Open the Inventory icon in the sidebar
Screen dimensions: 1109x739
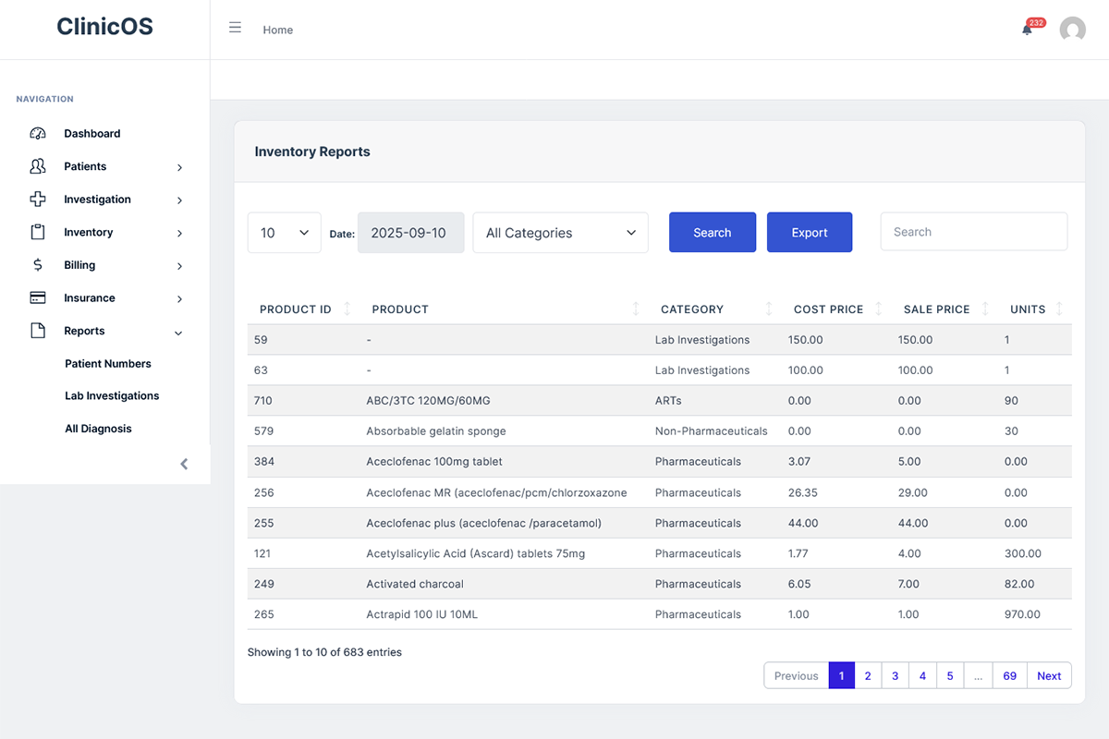pos(37,232)
